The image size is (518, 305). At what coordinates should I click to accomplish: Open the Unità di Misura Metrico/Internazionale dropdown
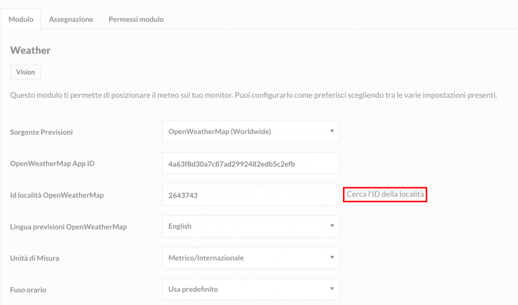(251, 258)
